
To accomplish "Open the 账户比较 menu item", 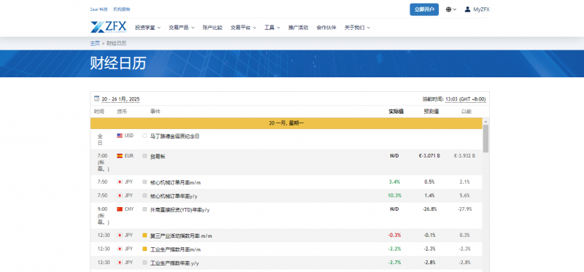I will coord(212,28).
